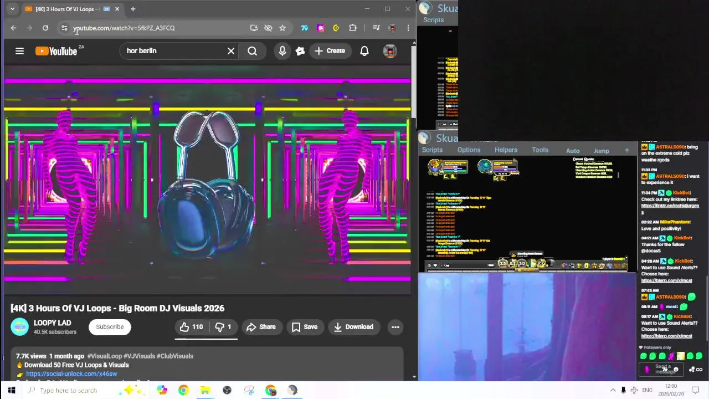Open the YouTube AI sparkle button

(x=300, y=51)
